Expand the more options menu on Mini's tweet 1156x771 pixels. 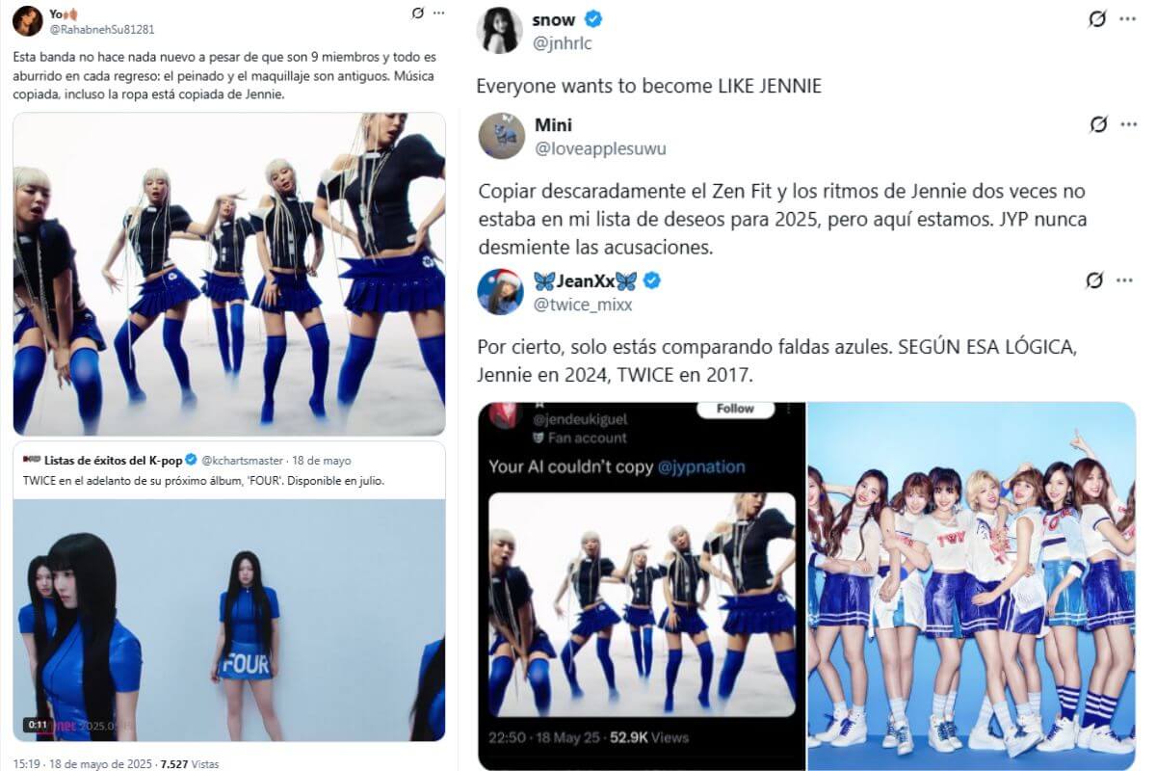pos(1124,124)
